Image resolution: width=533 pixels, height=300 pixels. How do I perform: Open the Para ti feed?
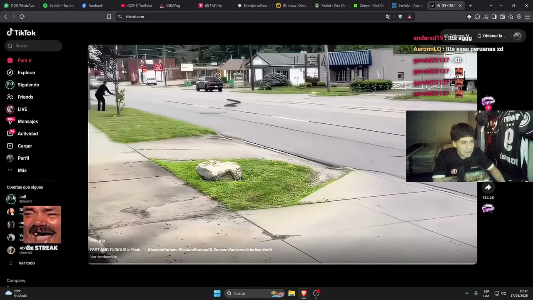25,60
